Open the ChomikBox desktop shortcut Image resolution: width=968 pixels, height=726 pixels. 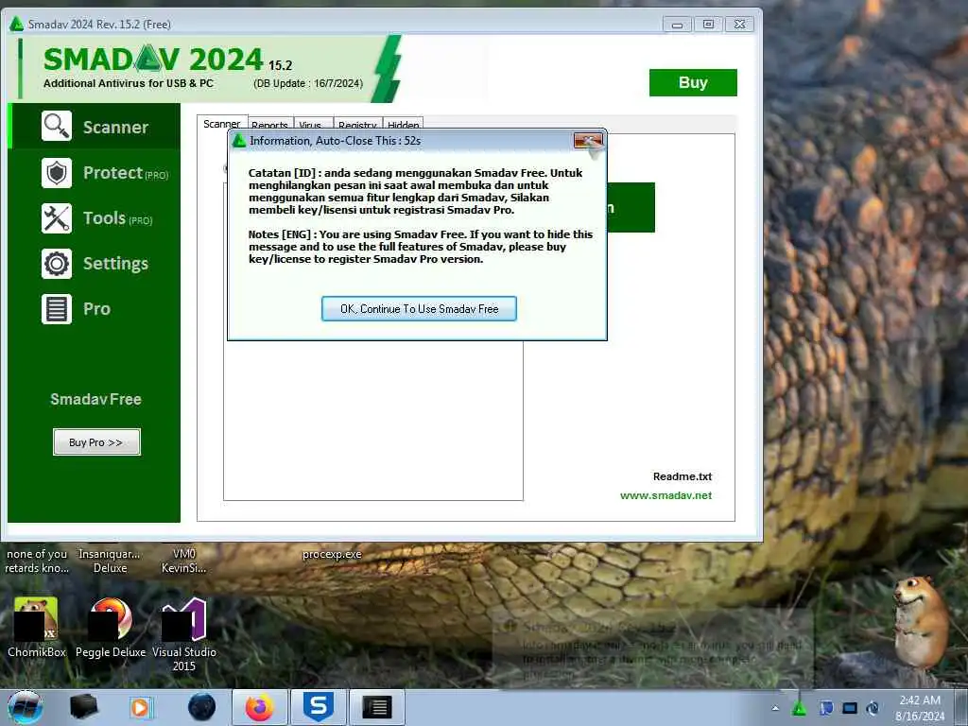[x=37, y=629]
